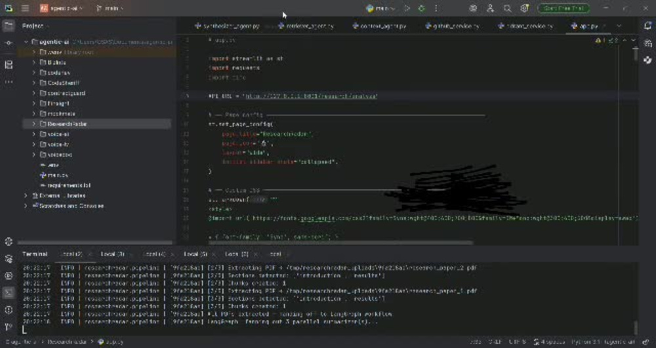Start debugging with the green bug icon
Viewport: 656px width, 348px height.
click(x=421, y=9)
